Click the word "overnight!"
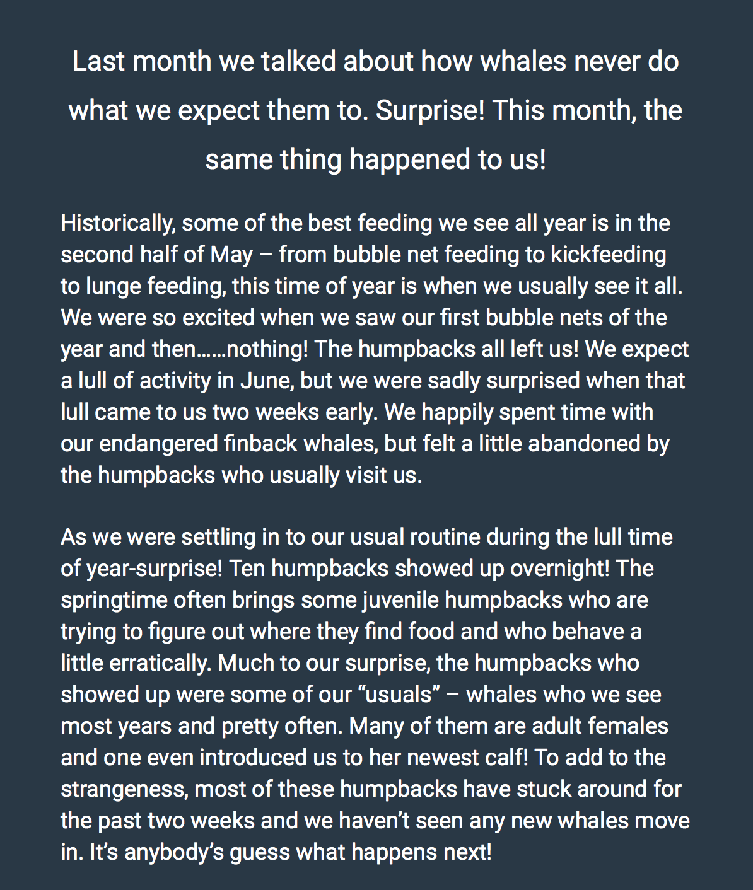Viewport: 753px width, 890px height. pos(559,569)
